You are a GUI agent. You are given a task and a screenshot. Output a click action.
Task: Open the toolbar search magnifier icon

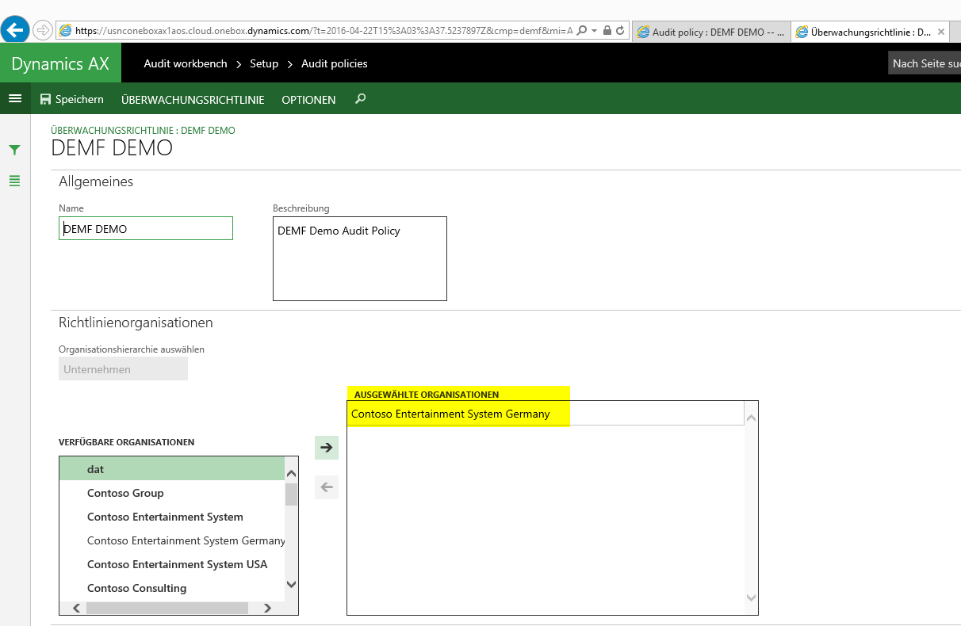(361, 99)
